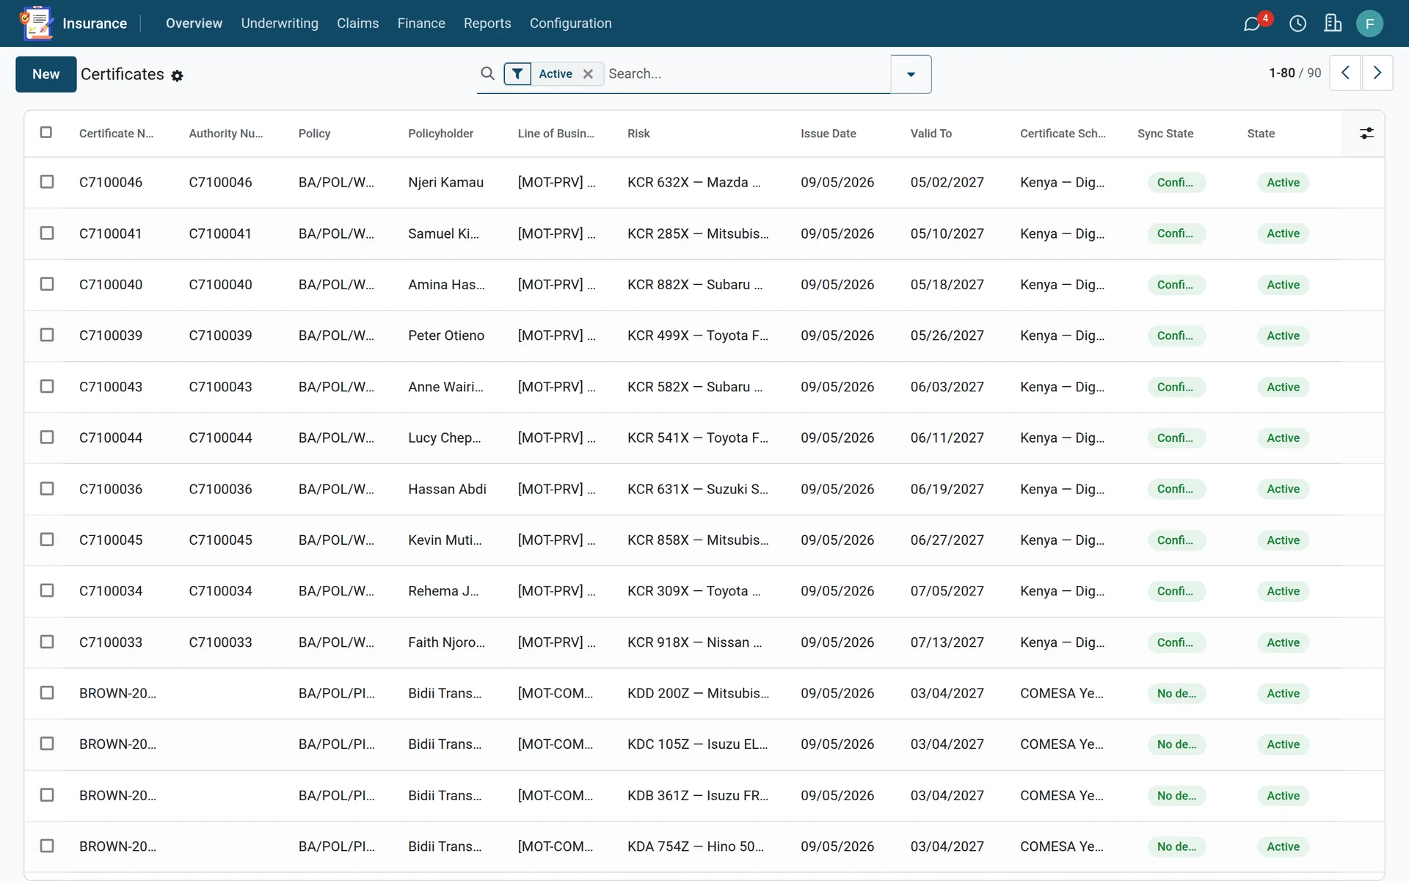Check the C7100039 row checkbox

(x=47, y=335)
